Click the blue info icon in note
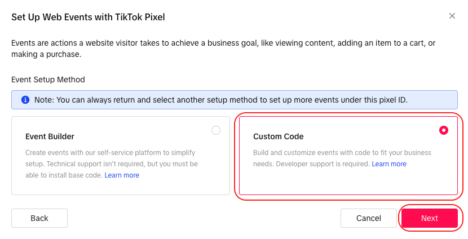The width and height of the screenshot is (468, 239). click(25, 100)
